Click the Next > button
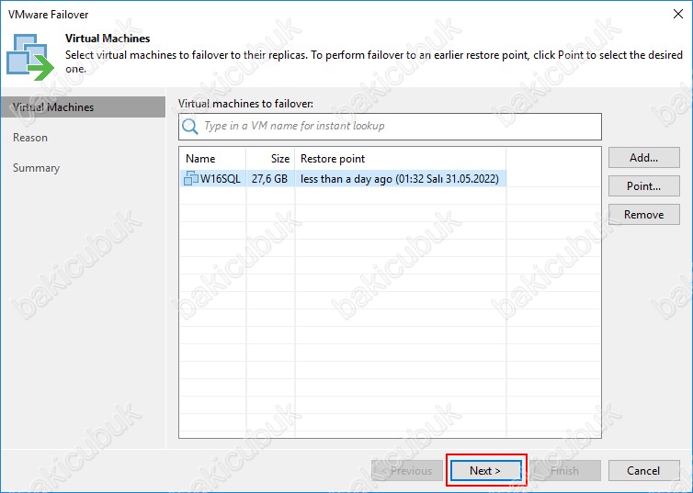Screen dimensions: 693x493 click(x=485, y=471)
